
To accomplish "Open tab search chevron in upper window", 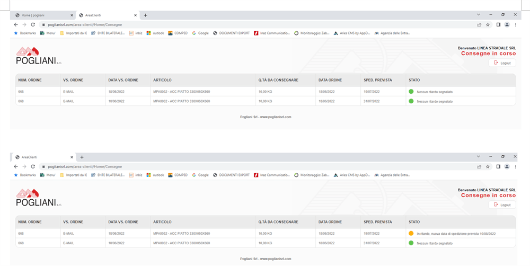I will pyautogui.click(x=478, y=14).
